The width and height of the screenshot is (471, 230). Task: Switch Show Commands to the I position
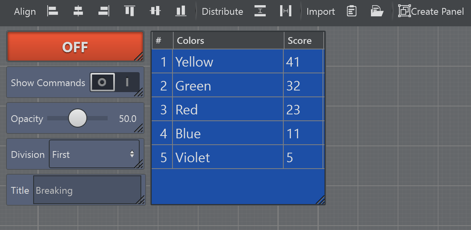coord(127,83)
